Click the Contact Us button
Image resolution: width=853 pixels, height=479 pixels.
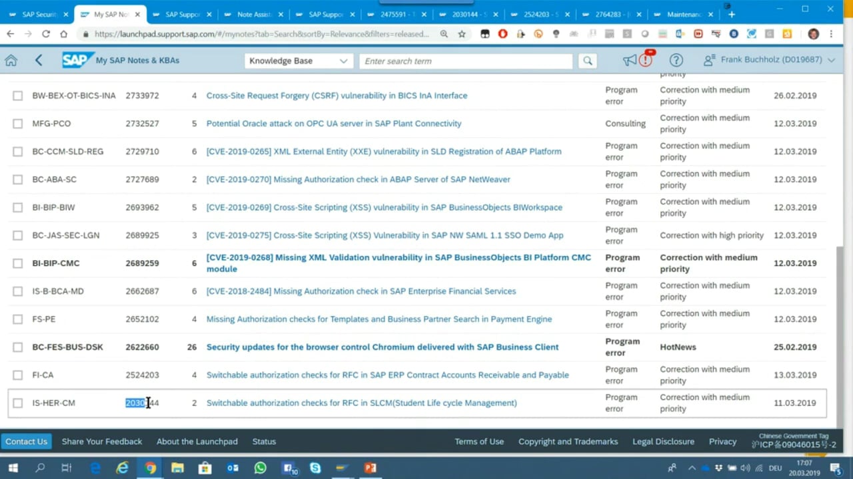27,441
